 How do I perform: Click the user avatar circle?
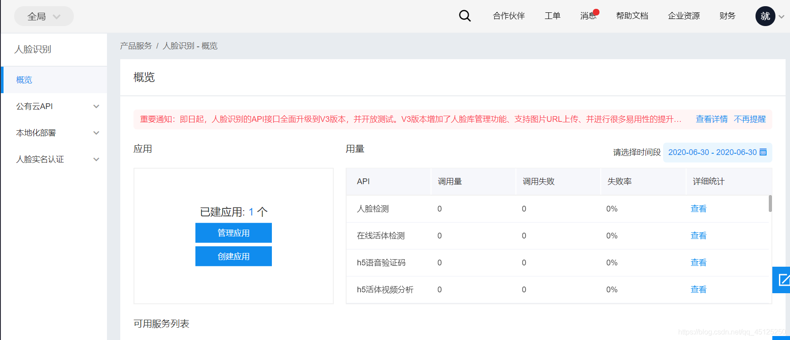[x=765, y=16]
